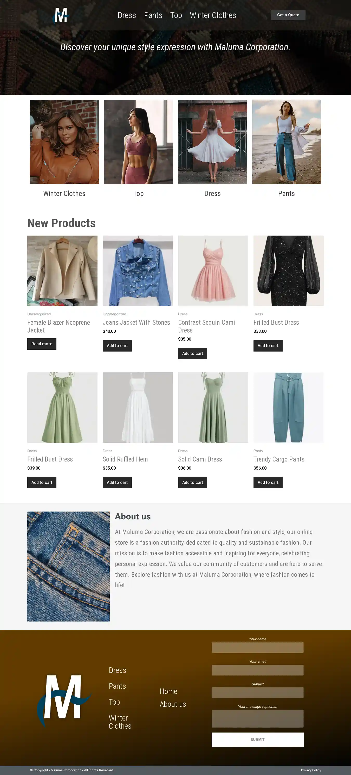
Task: Submit the contact form
Action: (x=258, y=740)
